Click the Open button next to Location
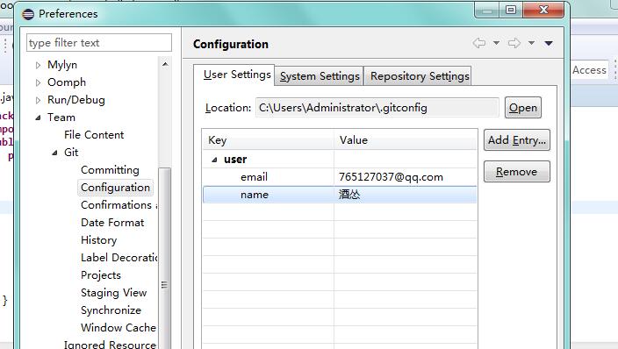The image size is (618, 349). 523,108
